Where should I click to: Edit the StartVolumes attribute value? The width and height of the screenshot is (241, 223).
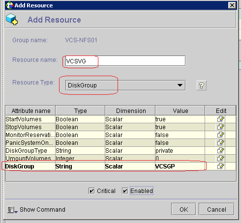pyautogui.click(x=220, y=119)
